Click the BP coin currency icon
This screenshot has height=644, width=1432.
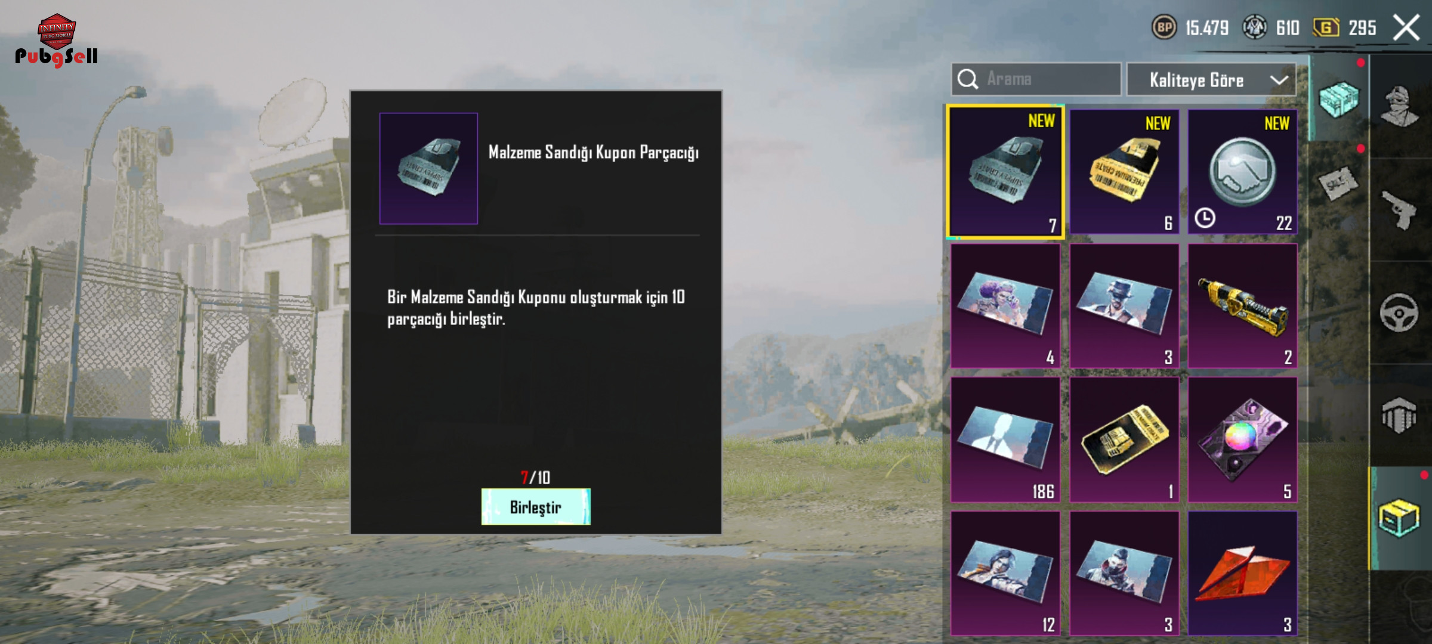coord(1164,27)
